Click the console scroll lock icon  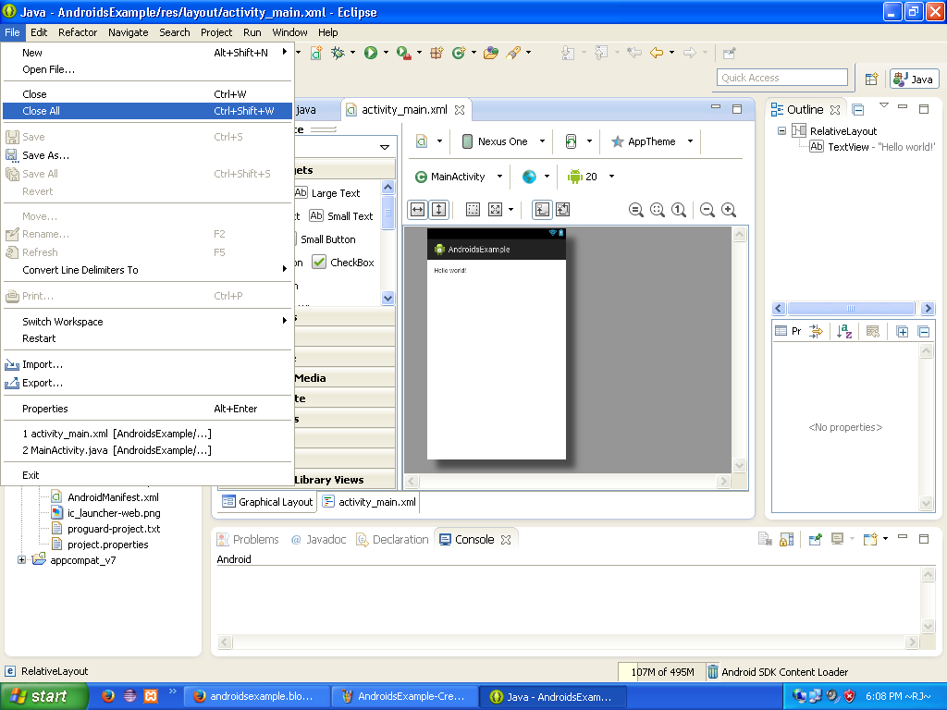tap(787, 539)
